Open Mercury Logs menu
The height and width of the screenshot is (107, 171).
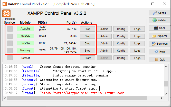click(137, 51)
